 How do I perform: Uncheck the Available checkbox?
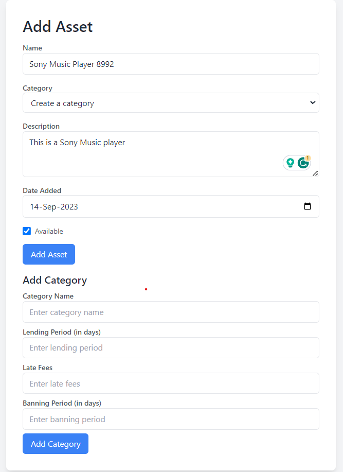click(x=27, y=231)
